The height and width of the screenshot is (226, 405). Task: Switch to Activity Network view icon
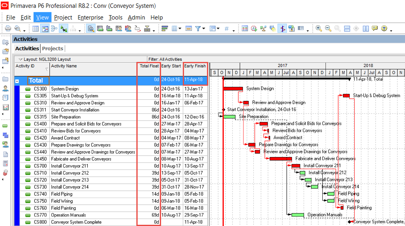pos(54,28)
